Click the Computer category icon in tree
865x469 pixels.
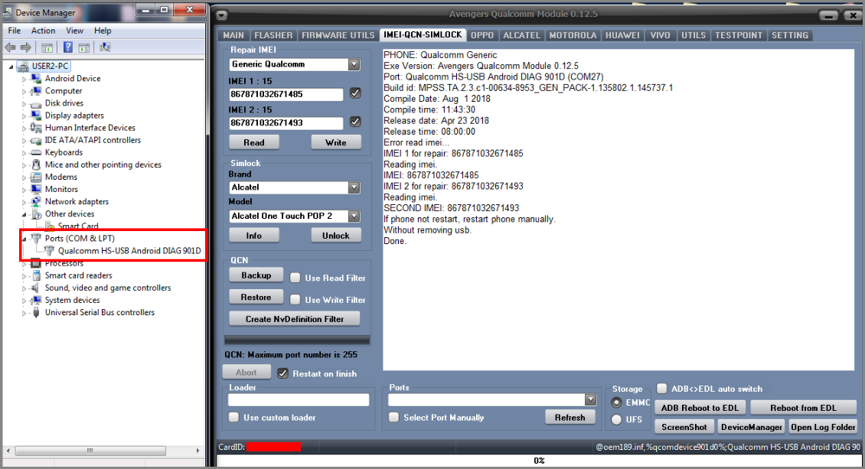coord(36,90)
